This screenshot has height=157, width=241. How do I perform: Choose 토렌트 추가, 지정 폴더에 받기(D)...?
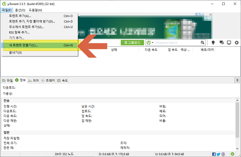coord(39,21)
